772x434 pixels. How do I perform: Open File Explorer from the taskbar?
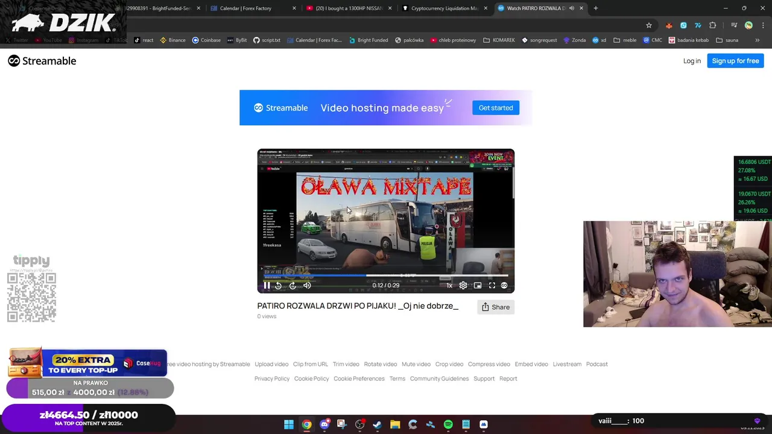click(x=395, y=424)
